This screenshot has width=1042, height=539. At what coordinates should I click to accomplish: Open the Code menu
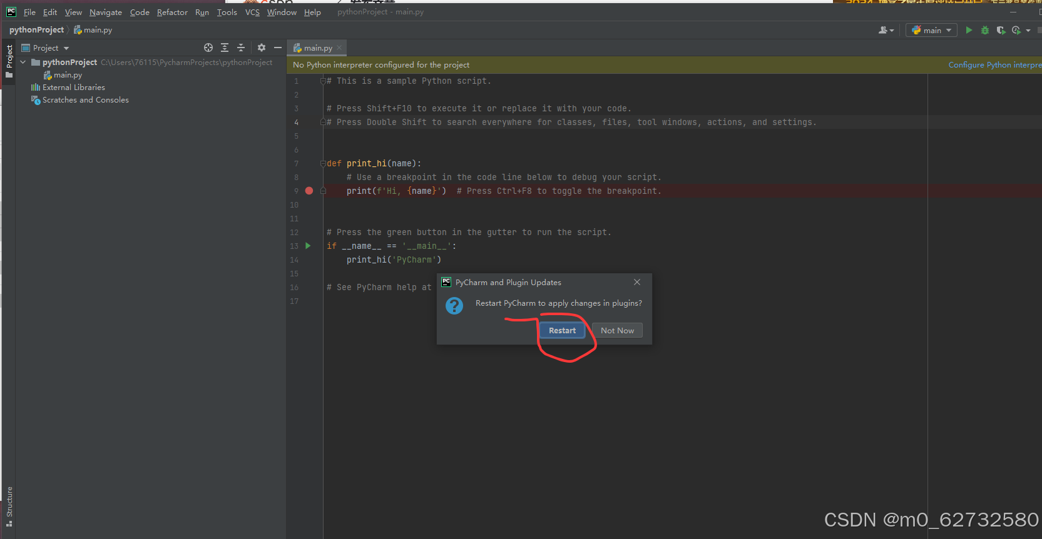click(x=140, y=12)
